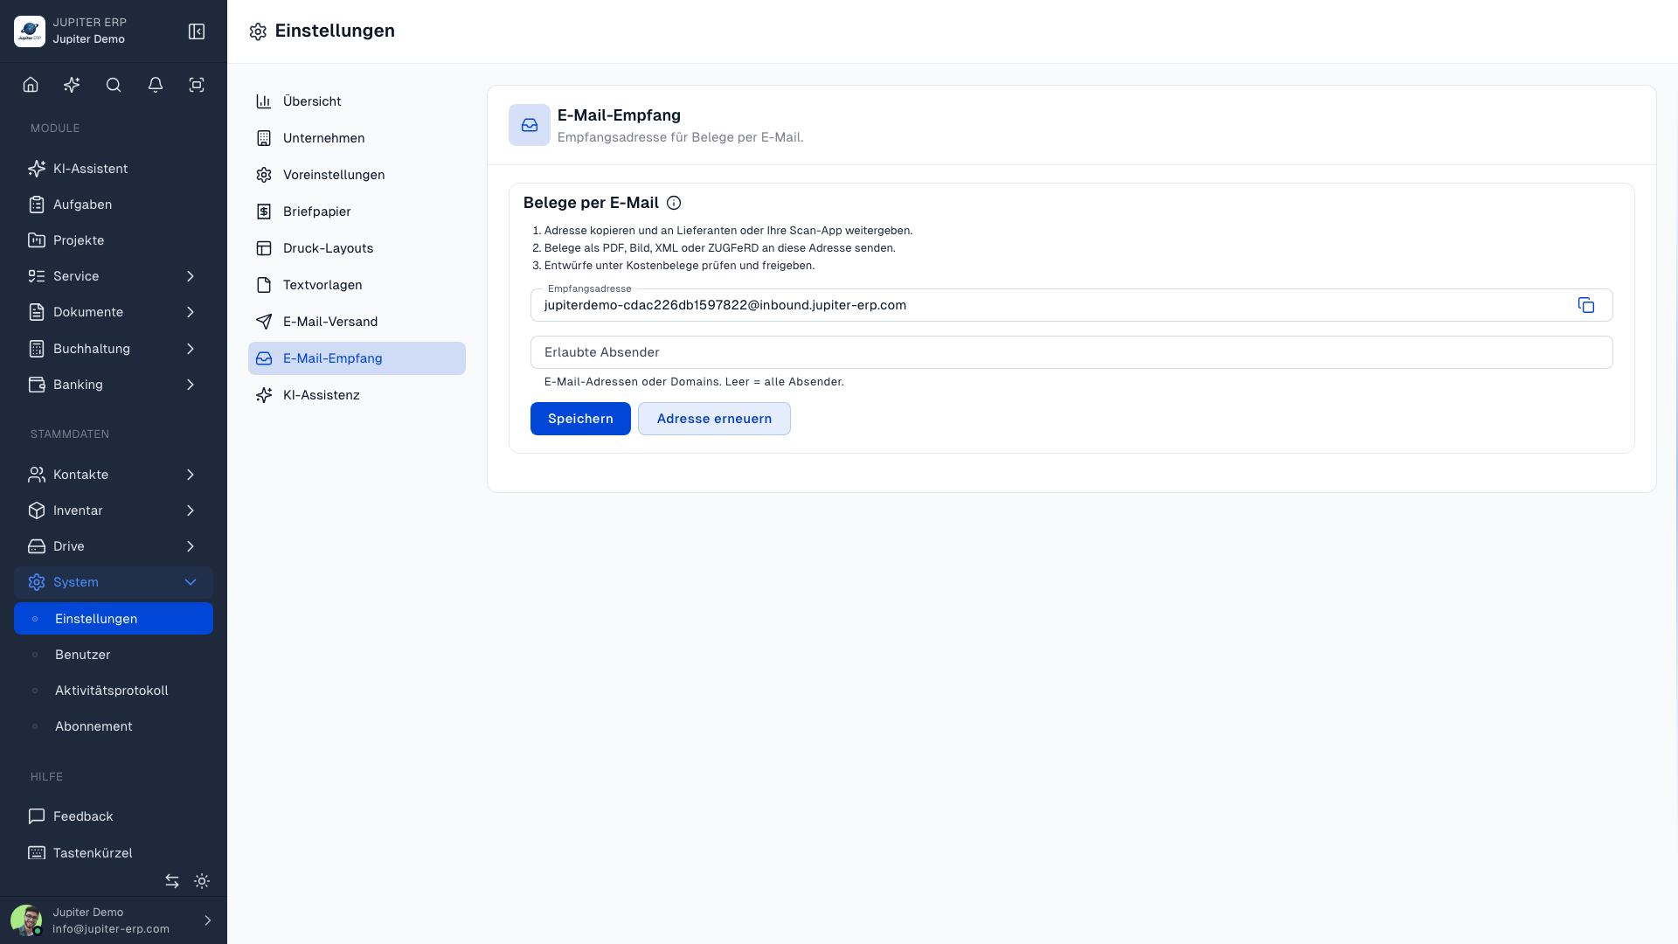Select Briefpapier settings tab
Viewport: 1678px width, 944px height.
[357, 212]
